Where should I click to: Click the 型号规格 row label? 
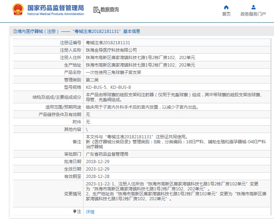click(73, 87)
